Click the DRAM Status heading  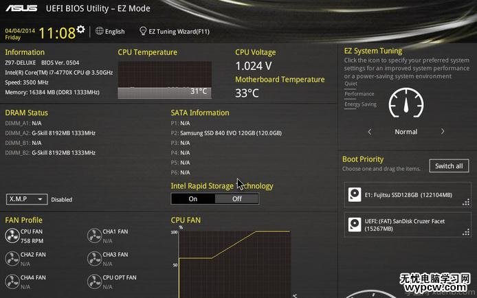[x=27, y=113]
